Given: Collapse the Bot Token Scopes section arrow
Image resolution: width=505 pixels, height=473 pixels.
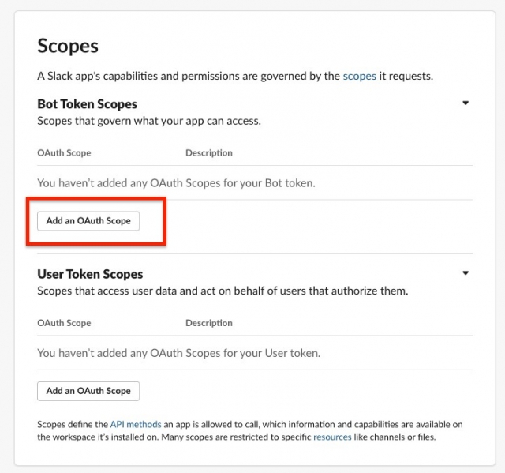Looking at the screenshot, I should 466,103.
